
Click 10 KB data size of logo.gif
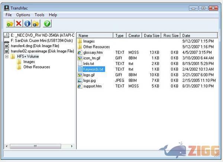(154, 75)
